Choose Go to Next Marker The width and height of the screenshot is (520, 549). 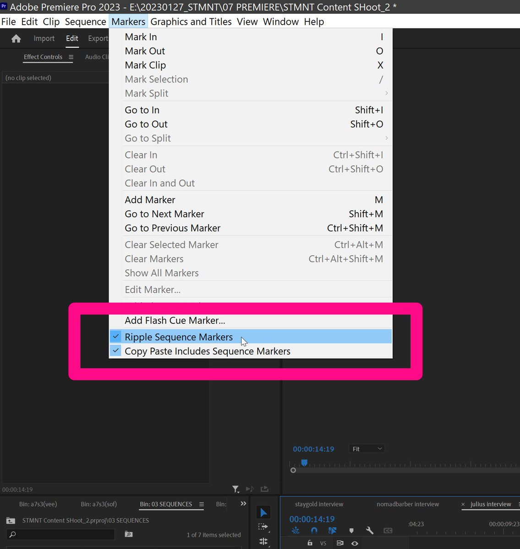coord(251,214)
